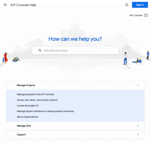
Task: Click the Sign in button
Action: [140, 5]
